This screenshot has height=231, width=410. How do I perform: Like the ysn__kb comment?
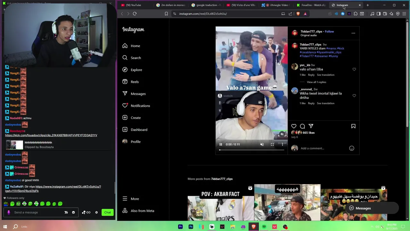click(354, 69)
